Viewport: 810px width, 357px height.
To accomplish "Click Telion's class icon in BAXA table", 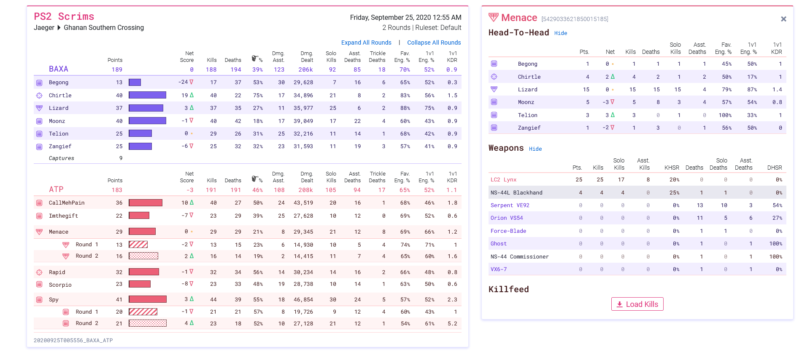I will [39, 134].
